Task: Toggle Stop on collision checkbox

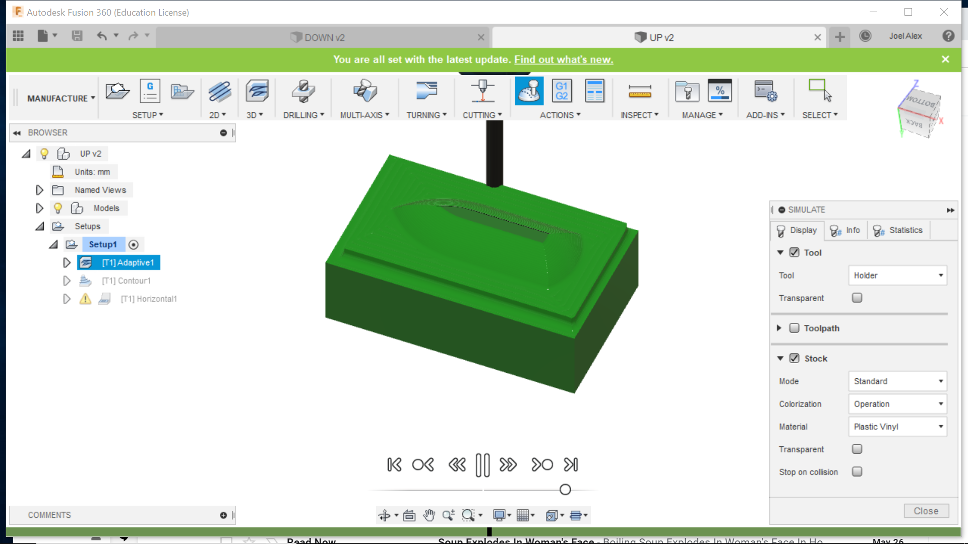Action: [857, 471]
